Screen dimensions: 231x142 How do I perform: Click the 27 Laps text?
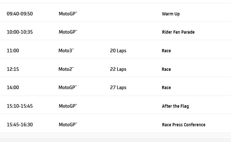(118, 88)
